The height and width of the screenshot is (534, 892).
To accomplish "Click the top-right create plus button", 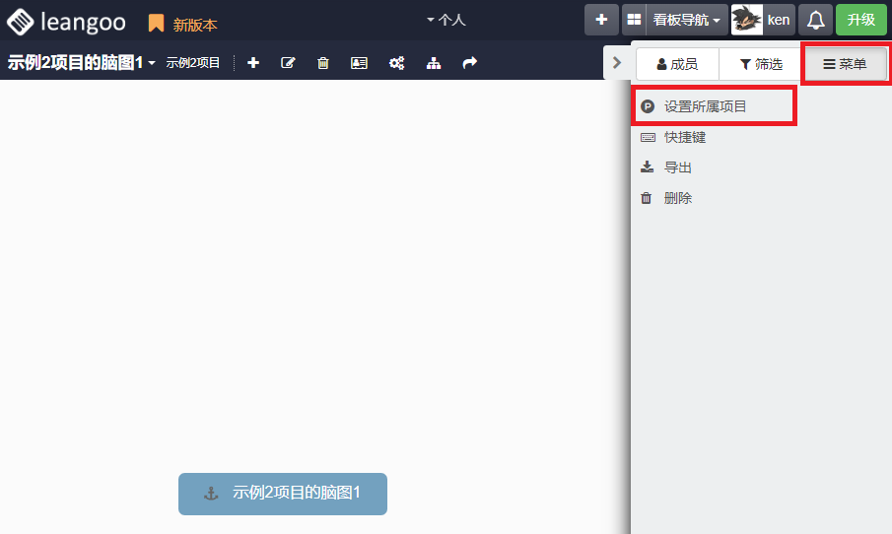I will pos(601,20).
